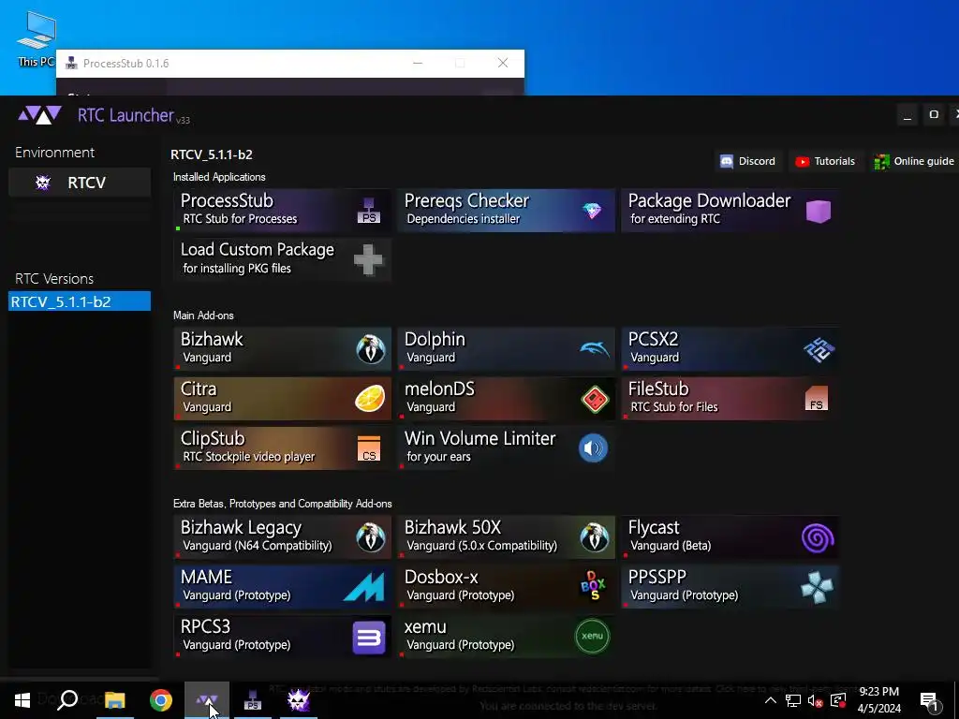The height and width of the screenshot is (719, 959).
Task: Open Prereqs Checker diamond icon
Action: click(592, 211)
